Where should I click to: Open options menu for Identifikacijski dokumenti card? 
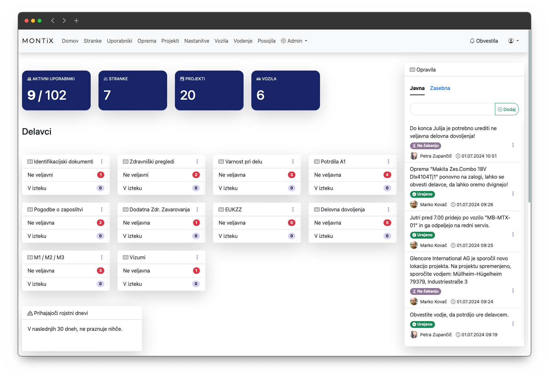[x=102, y=162]
